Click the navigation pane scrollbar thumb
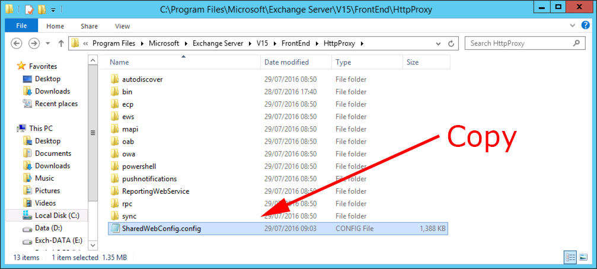 (92, 133)
